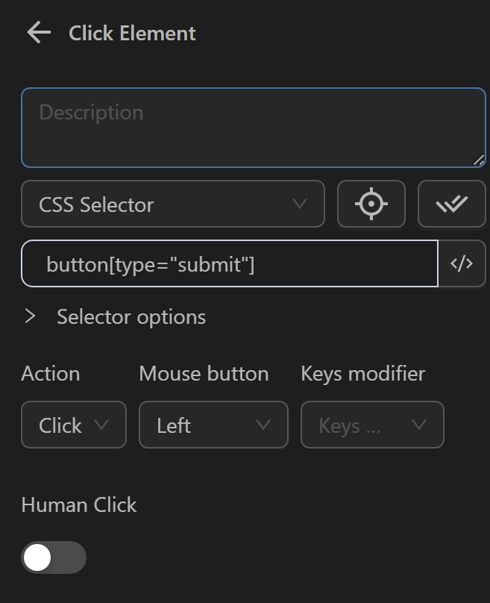
Task: Click inside the Description text area
Action: [252, 127]
